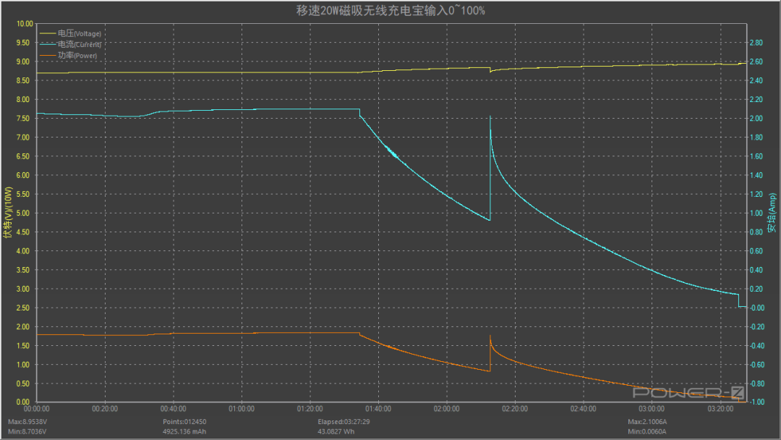Image resolution: width=781 pixels, height=440 pixels.
Task: Click the Min:0.0060A current readout
Action: [646, 431]
